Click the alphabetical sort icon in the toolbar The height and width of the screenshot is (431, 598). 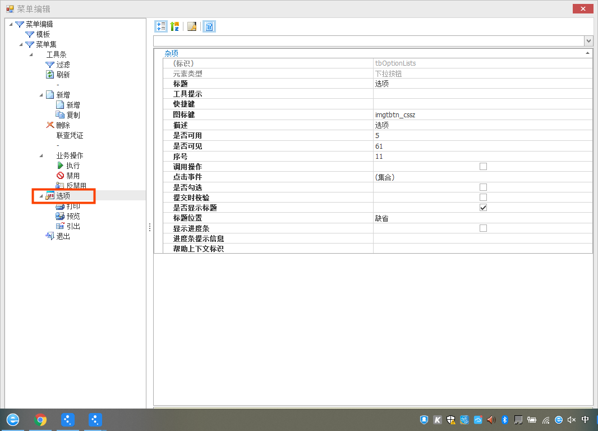click(174, 26)
